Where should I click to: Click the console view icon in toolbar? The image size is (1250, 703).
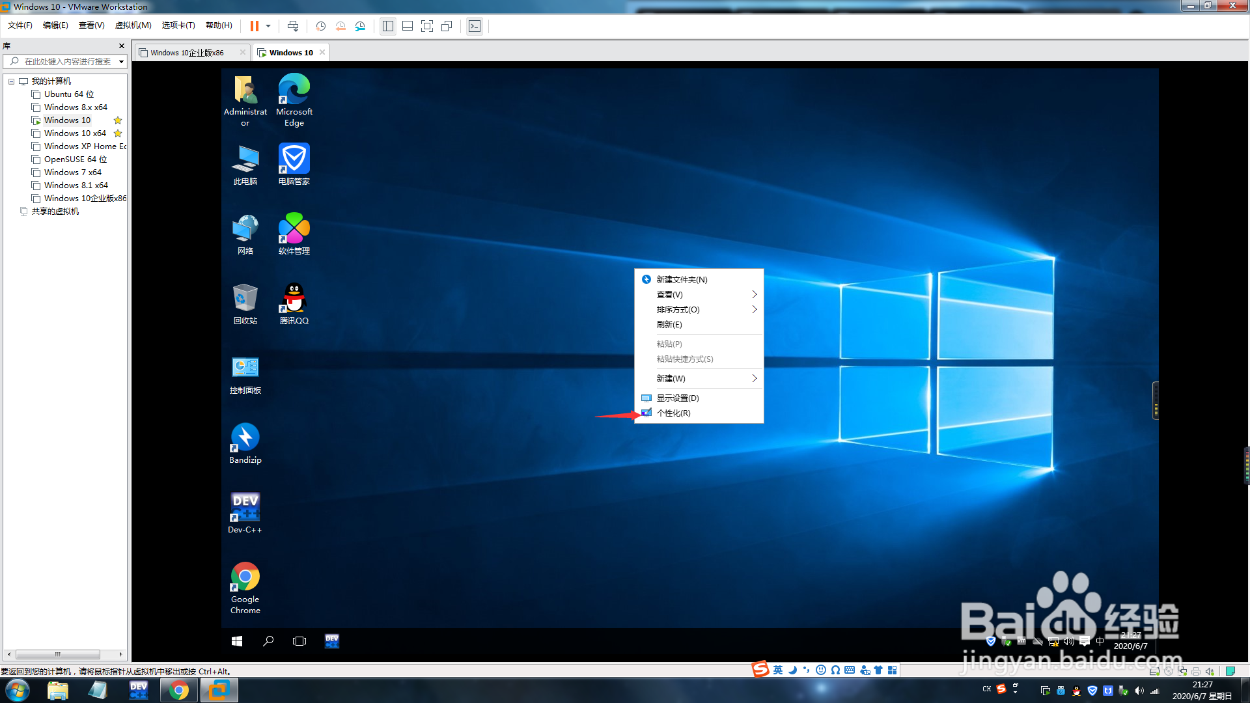[x=475, y=26]
